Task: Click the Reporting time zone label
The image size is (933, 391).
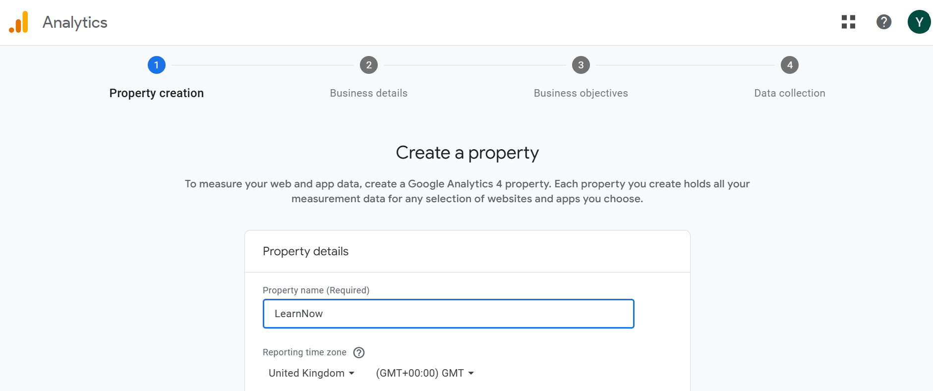Action: click(304, 352)
